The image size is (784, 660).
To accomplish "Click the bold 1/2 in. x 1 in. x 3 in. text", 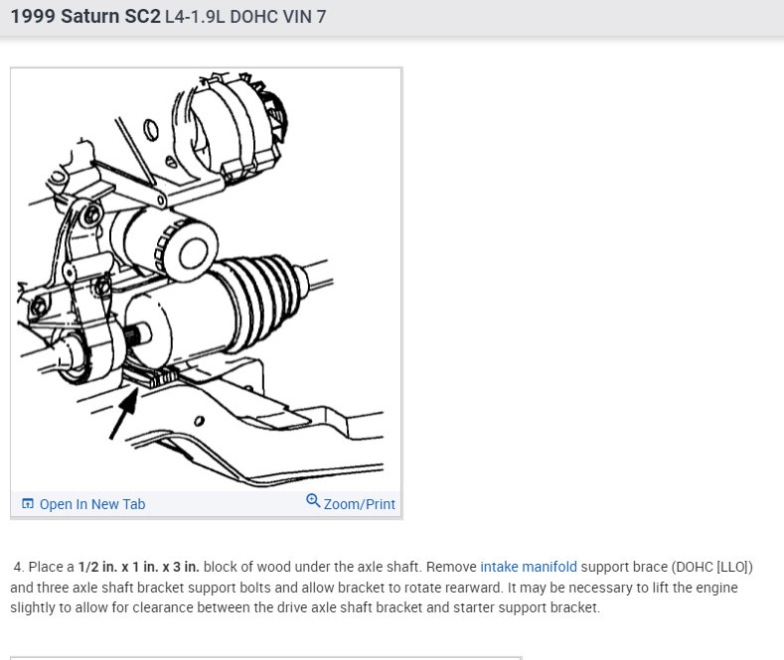I will pos(138,567).
